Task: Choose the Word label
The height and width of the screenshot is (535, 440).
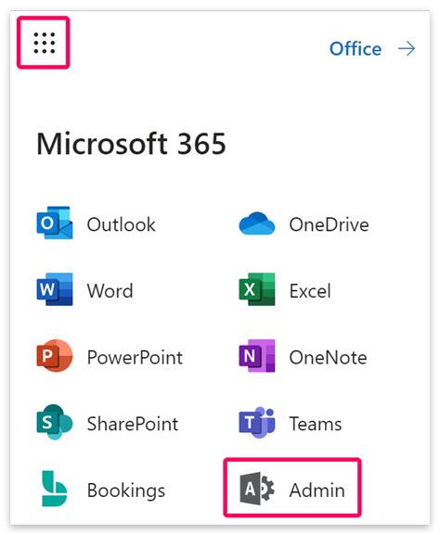Action: coord(110,291)
